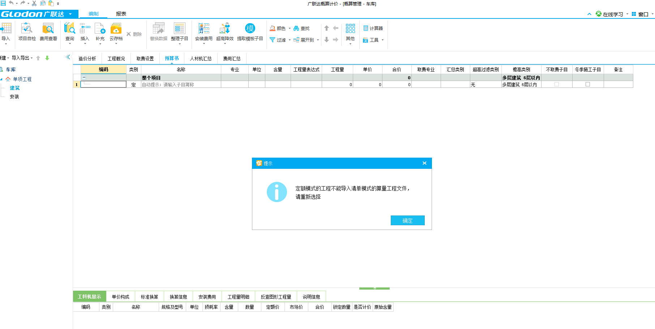
Task: Click the undo arrow icon
Action: click(x=11, y=3)
